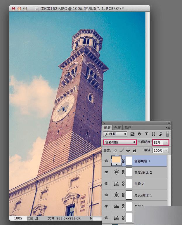
Task: Lock transparent pixels checkerboard icon
Action: (x=115, y=151)
